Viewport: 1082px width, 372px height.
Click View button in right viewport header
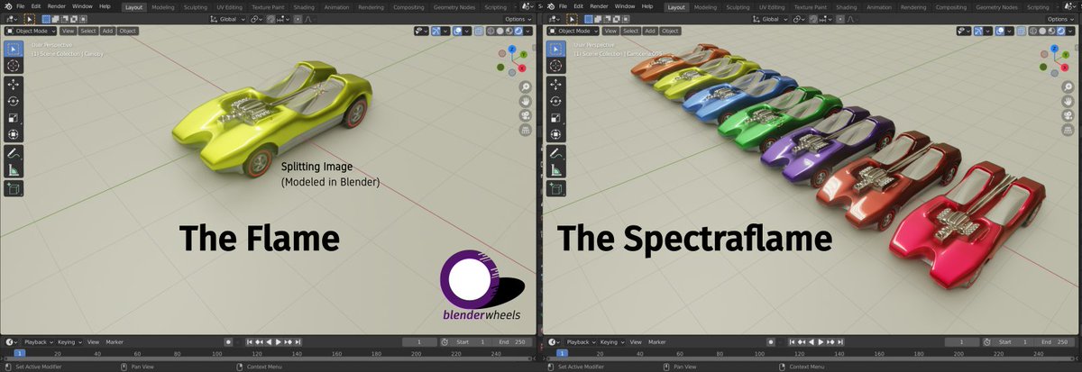pyautogui.click(x=609, y=31)
